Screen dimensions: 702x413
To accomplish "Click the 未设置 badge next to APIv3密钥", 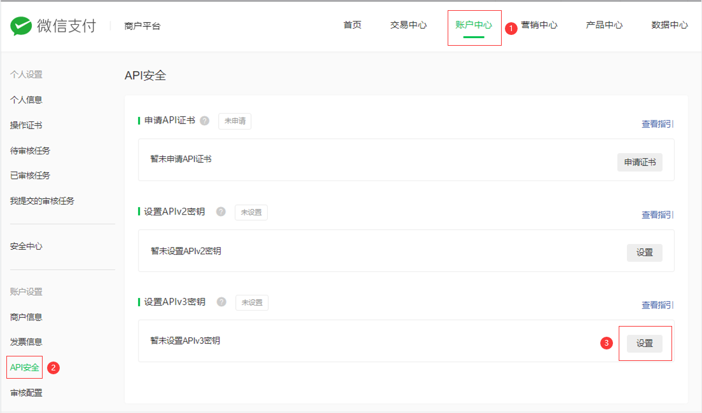I will pos(251,303).
